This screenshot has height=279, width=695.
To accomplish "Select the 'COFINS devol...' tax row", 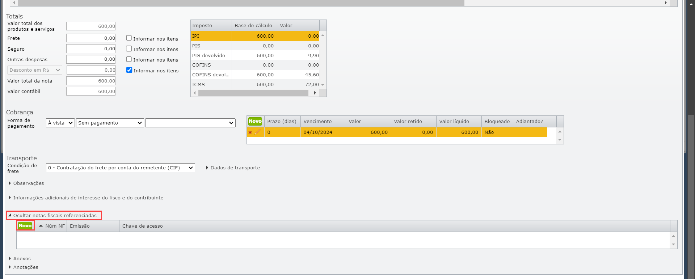I will pyautogui.click(x=255, y=75).
